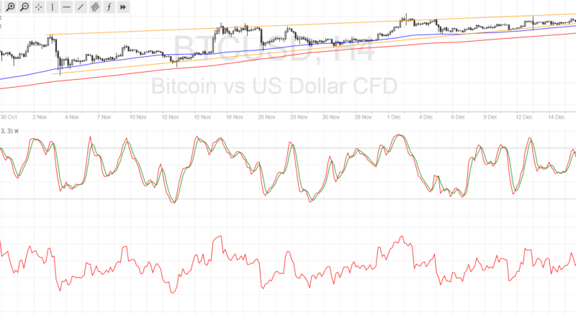Close the stochastic indicator panel

pos(16,131)
